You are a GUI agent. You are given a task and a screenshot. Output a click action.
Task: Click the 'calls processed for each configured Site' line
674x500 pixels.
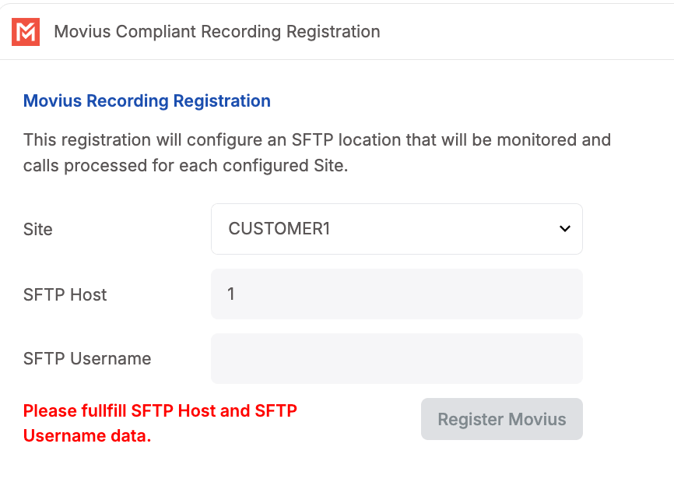[184, 166]
